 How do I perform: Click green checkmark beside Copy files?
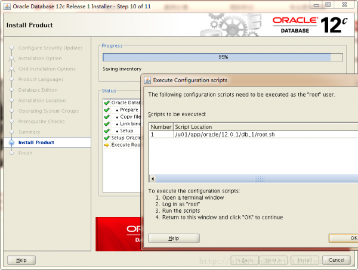pyautogui.click(x=107, y=117)
